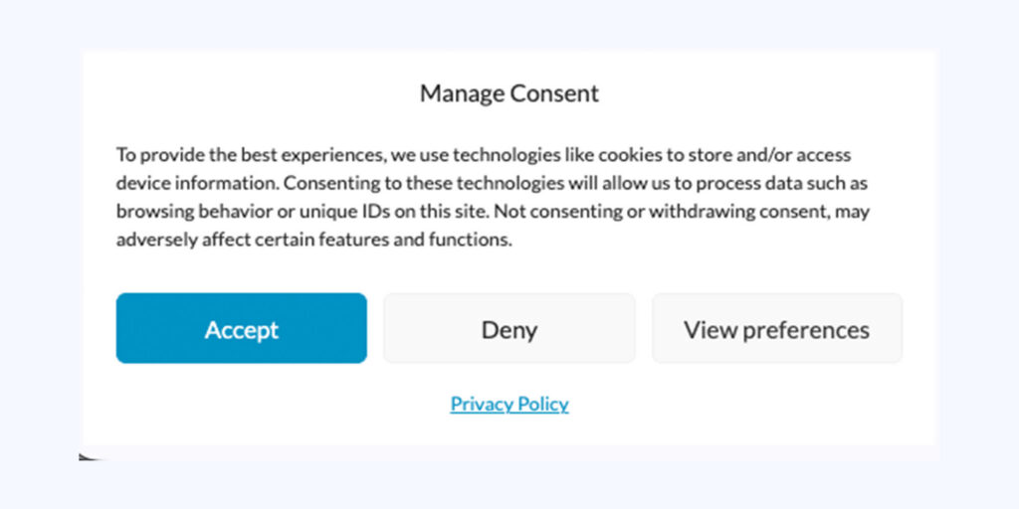
Task: Click the Manage Consent heading
Action: point(509,92)
